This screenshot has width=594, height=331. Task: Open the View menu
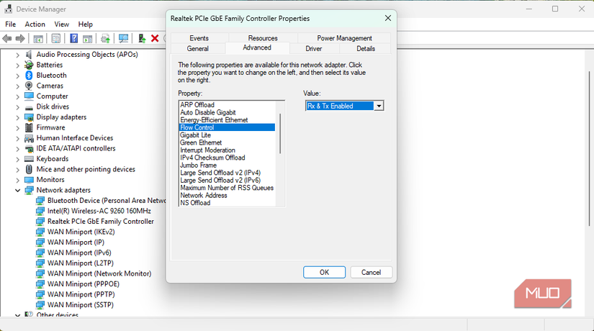click(x=61, y=24)
